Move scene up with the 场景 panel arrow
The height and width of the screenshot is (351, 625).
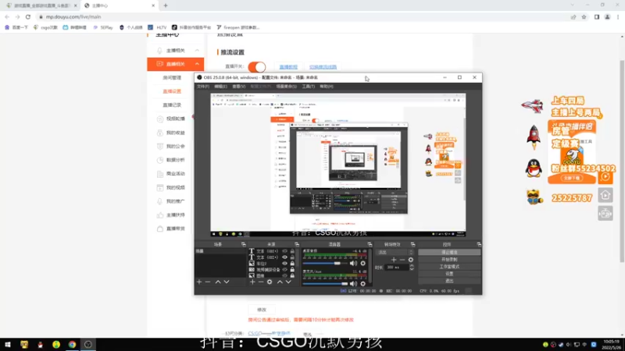(218, 282)
